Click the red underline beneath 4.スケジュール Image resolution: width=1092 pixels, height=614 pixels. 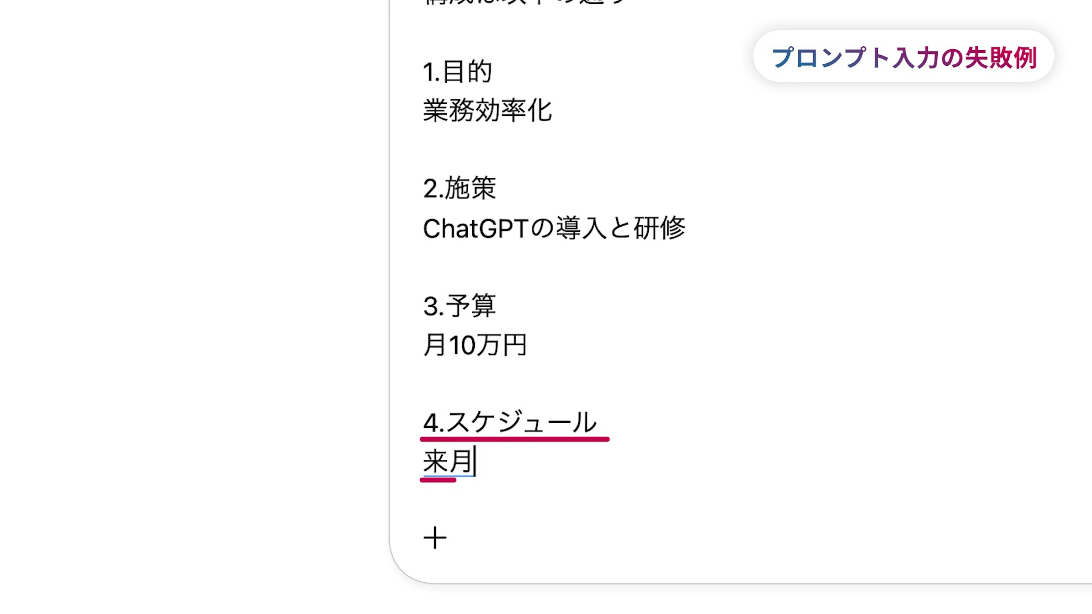[514, 439]
